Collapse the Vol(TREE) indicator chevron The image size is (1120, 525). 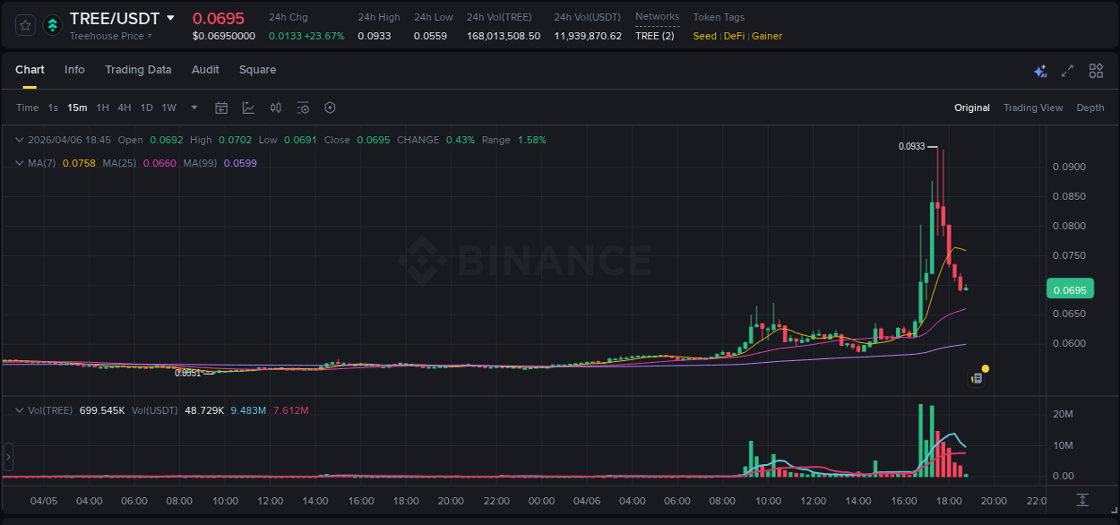tap(20, 410)
